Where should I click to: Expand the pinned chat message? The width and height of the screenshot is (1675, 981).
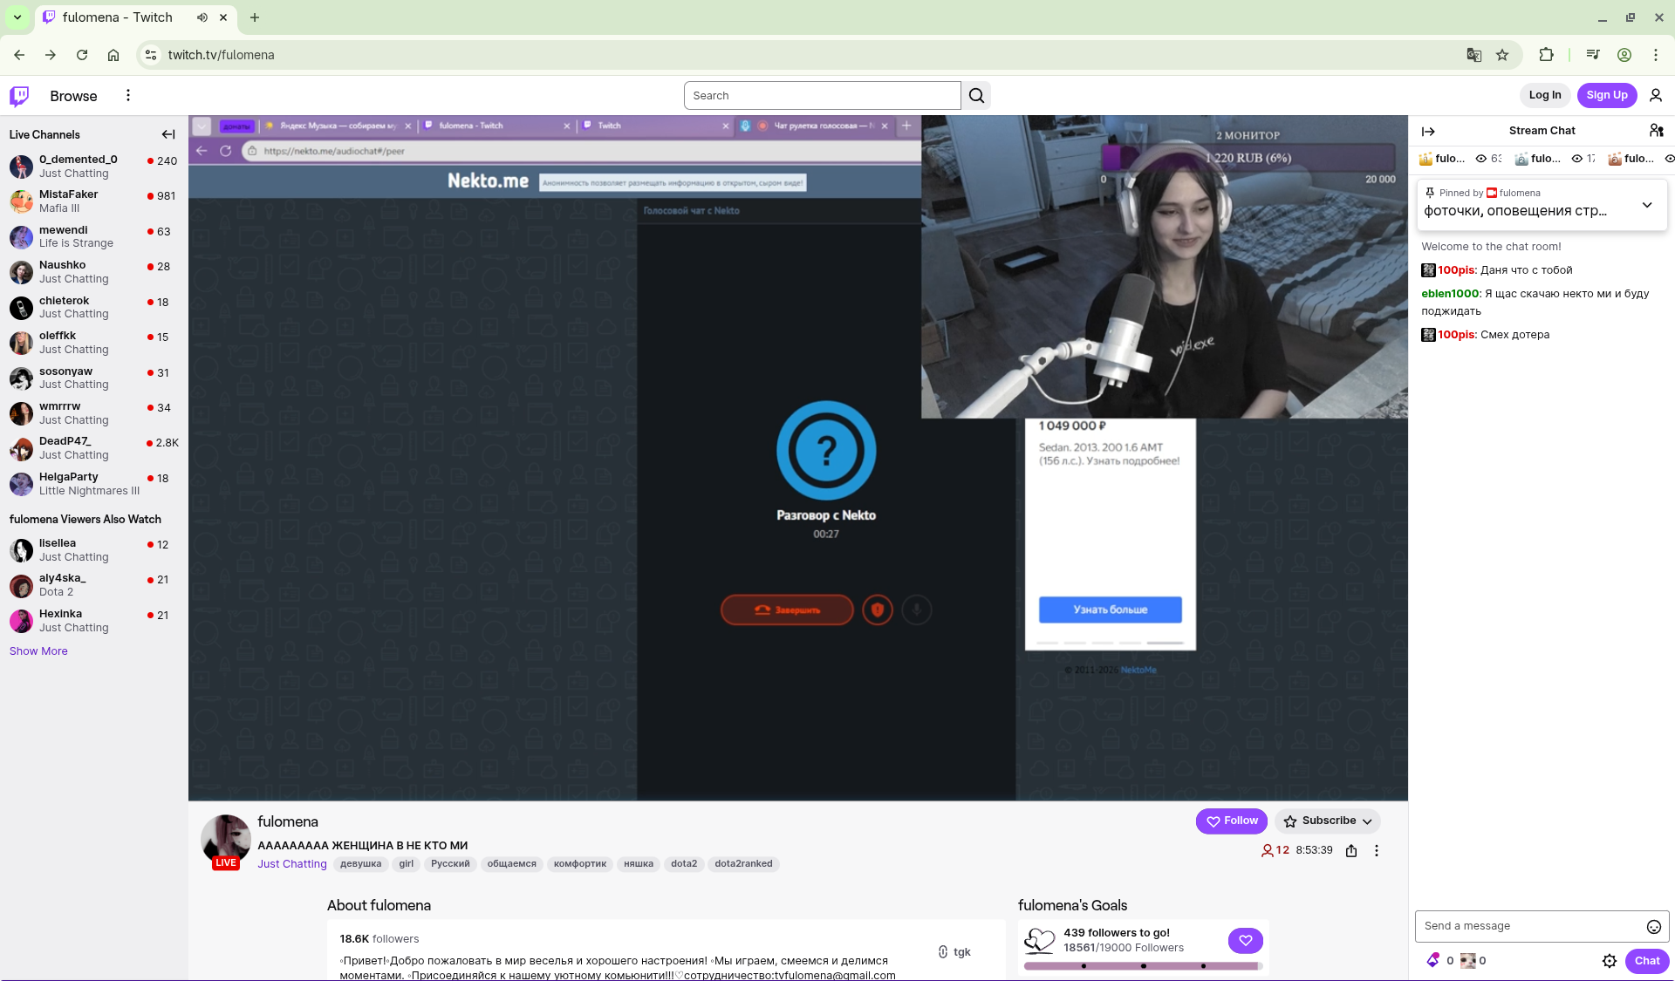pos(1646,205)
